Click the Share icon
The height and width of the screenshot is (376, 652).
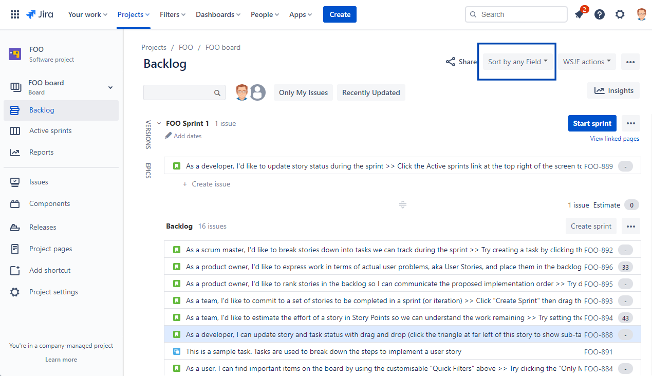tap(451, 62)
